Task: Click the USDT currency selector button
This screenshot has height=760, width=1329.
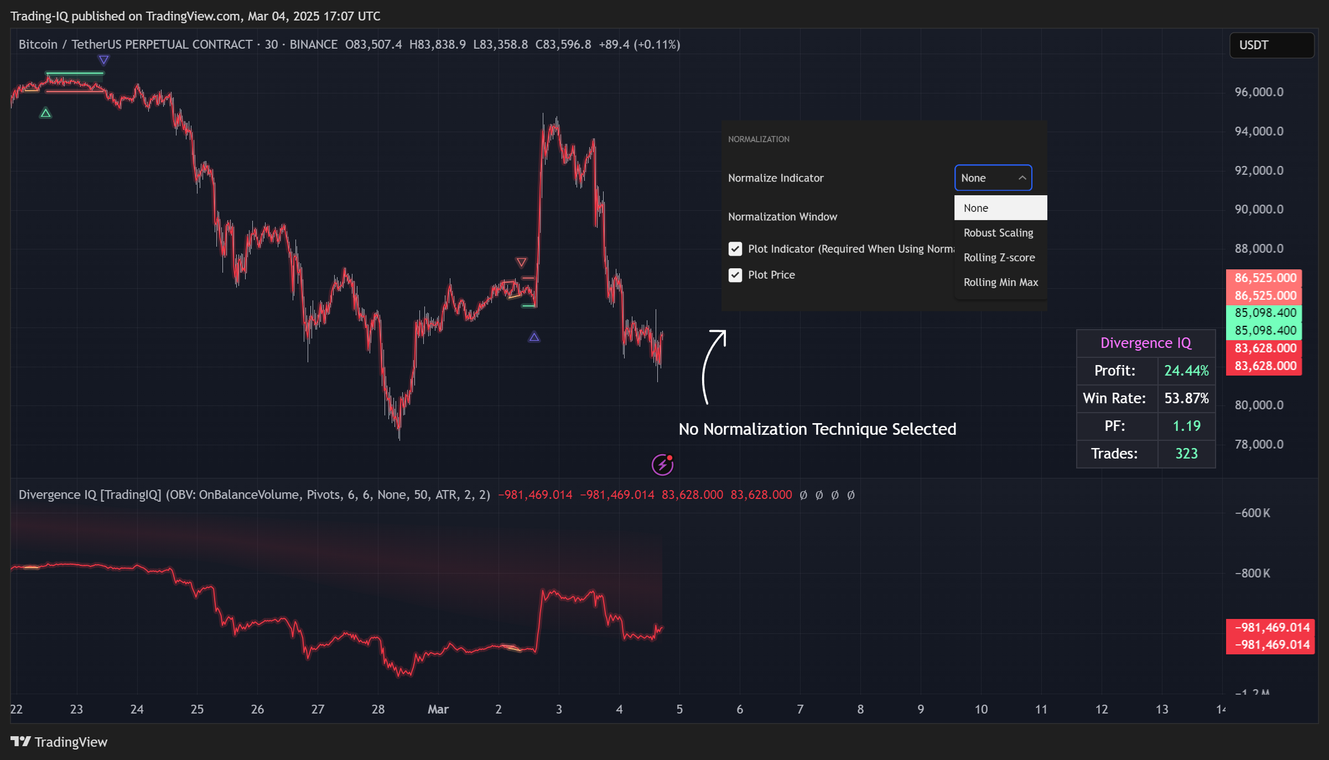Action: [x=1271, y=45]
